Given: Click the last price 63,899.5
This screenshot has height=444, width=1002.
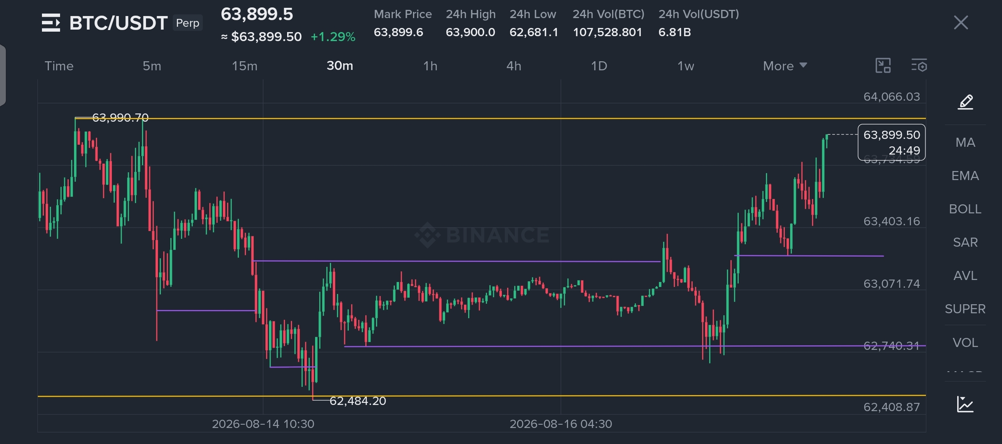Looking at the screenshot, I should (x=257, y=14).
